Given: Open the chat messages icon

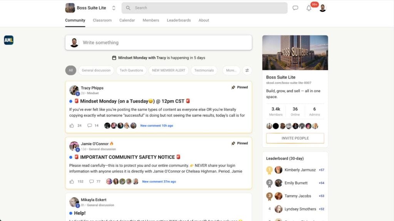Looking at the screenshot, I should click(295, 8).
